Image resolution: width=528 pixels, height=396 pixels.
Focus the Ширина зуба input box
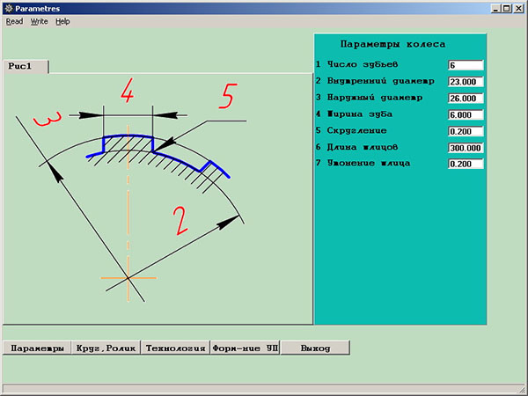tap(466, 115)
